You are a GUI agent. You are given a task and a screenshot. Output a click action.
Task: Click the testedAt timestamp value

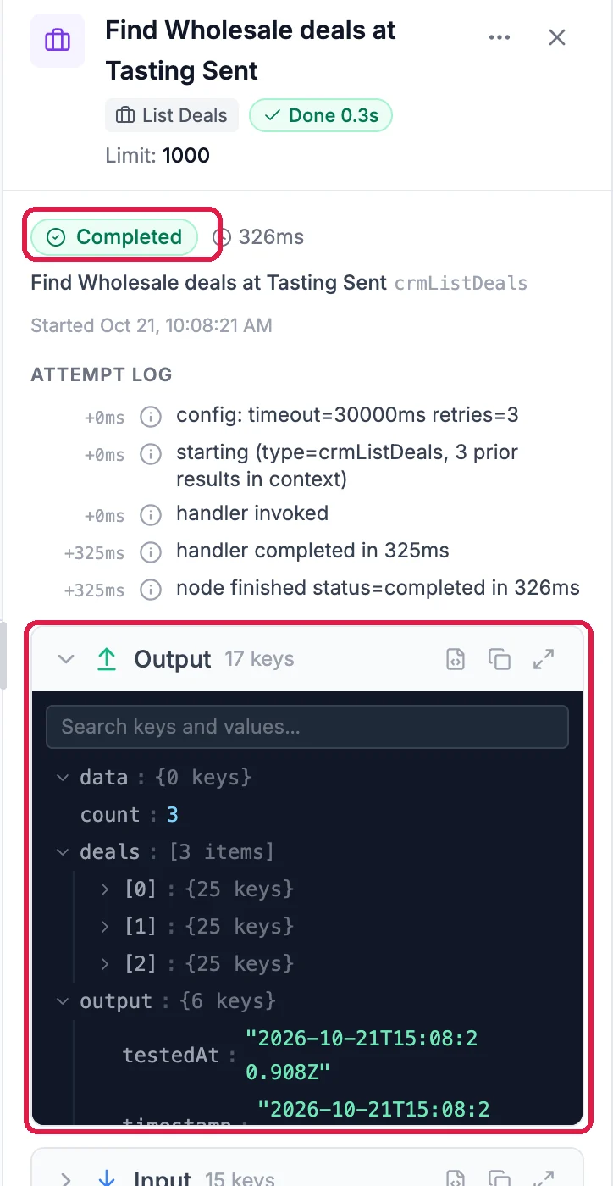pos(362,1056)
